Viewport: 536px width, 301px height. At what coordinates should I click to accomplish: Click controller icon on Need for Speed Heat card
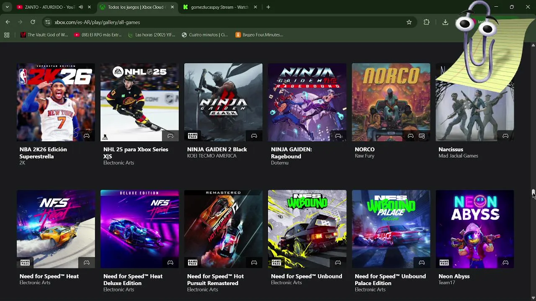coord(87,263)
